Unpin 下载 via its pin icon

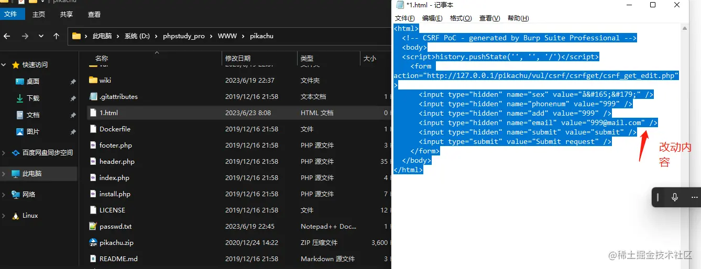tap(73, 98)
